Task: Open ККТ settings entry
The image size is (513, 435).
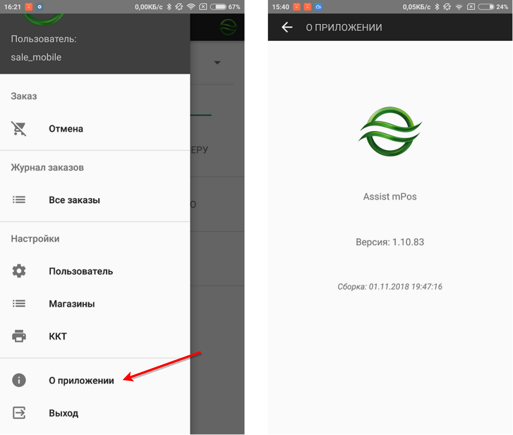Action: [58, 336]
